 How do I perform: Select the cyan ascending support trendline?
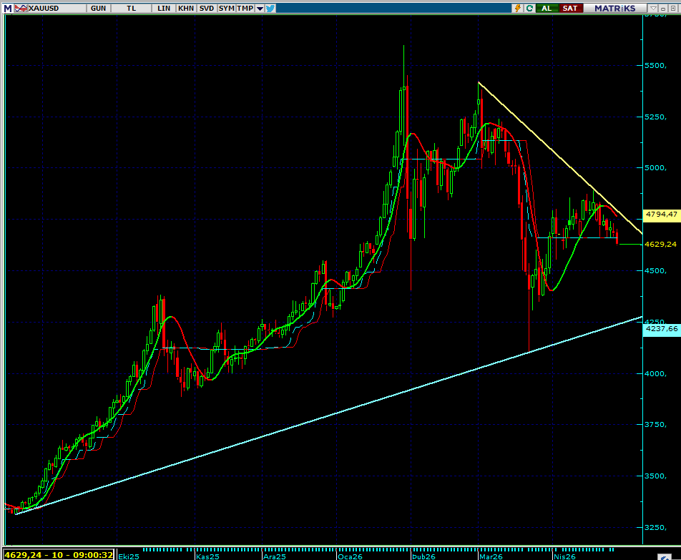[x=329, y=416]
